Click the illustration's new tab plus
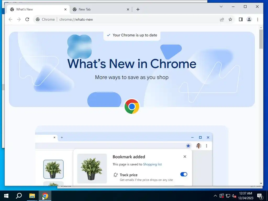The image size is (268, 201). [62, 137]
